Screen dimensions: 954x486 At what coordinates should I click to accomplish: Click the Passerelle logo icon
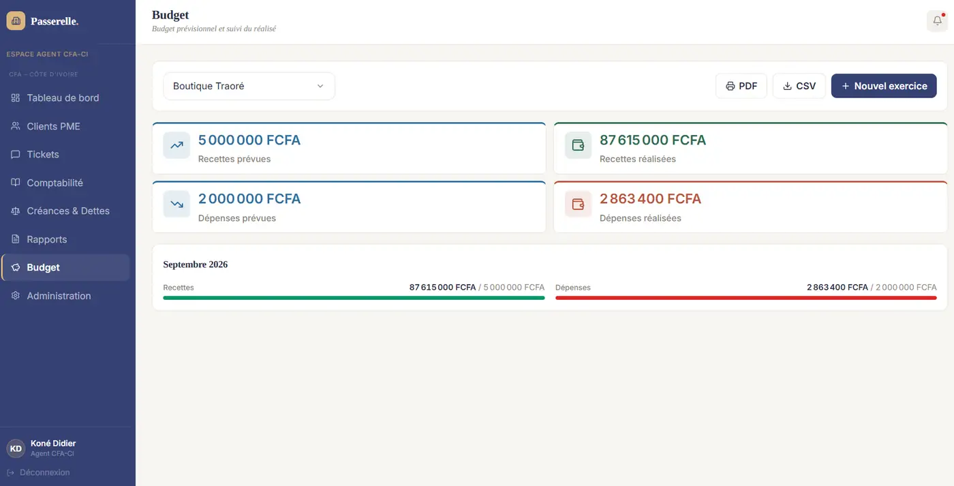coord(16,21)
